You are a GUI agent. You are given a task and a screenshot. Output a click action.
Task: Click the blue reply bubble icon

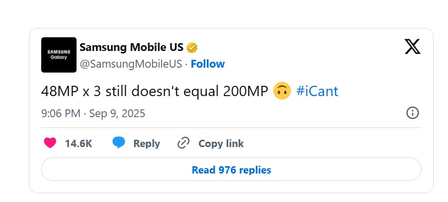(119, 143)
